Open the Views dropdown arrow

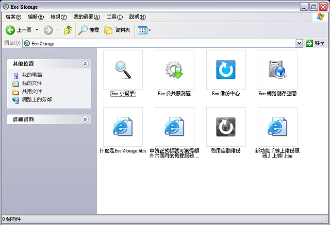point(150,30)
